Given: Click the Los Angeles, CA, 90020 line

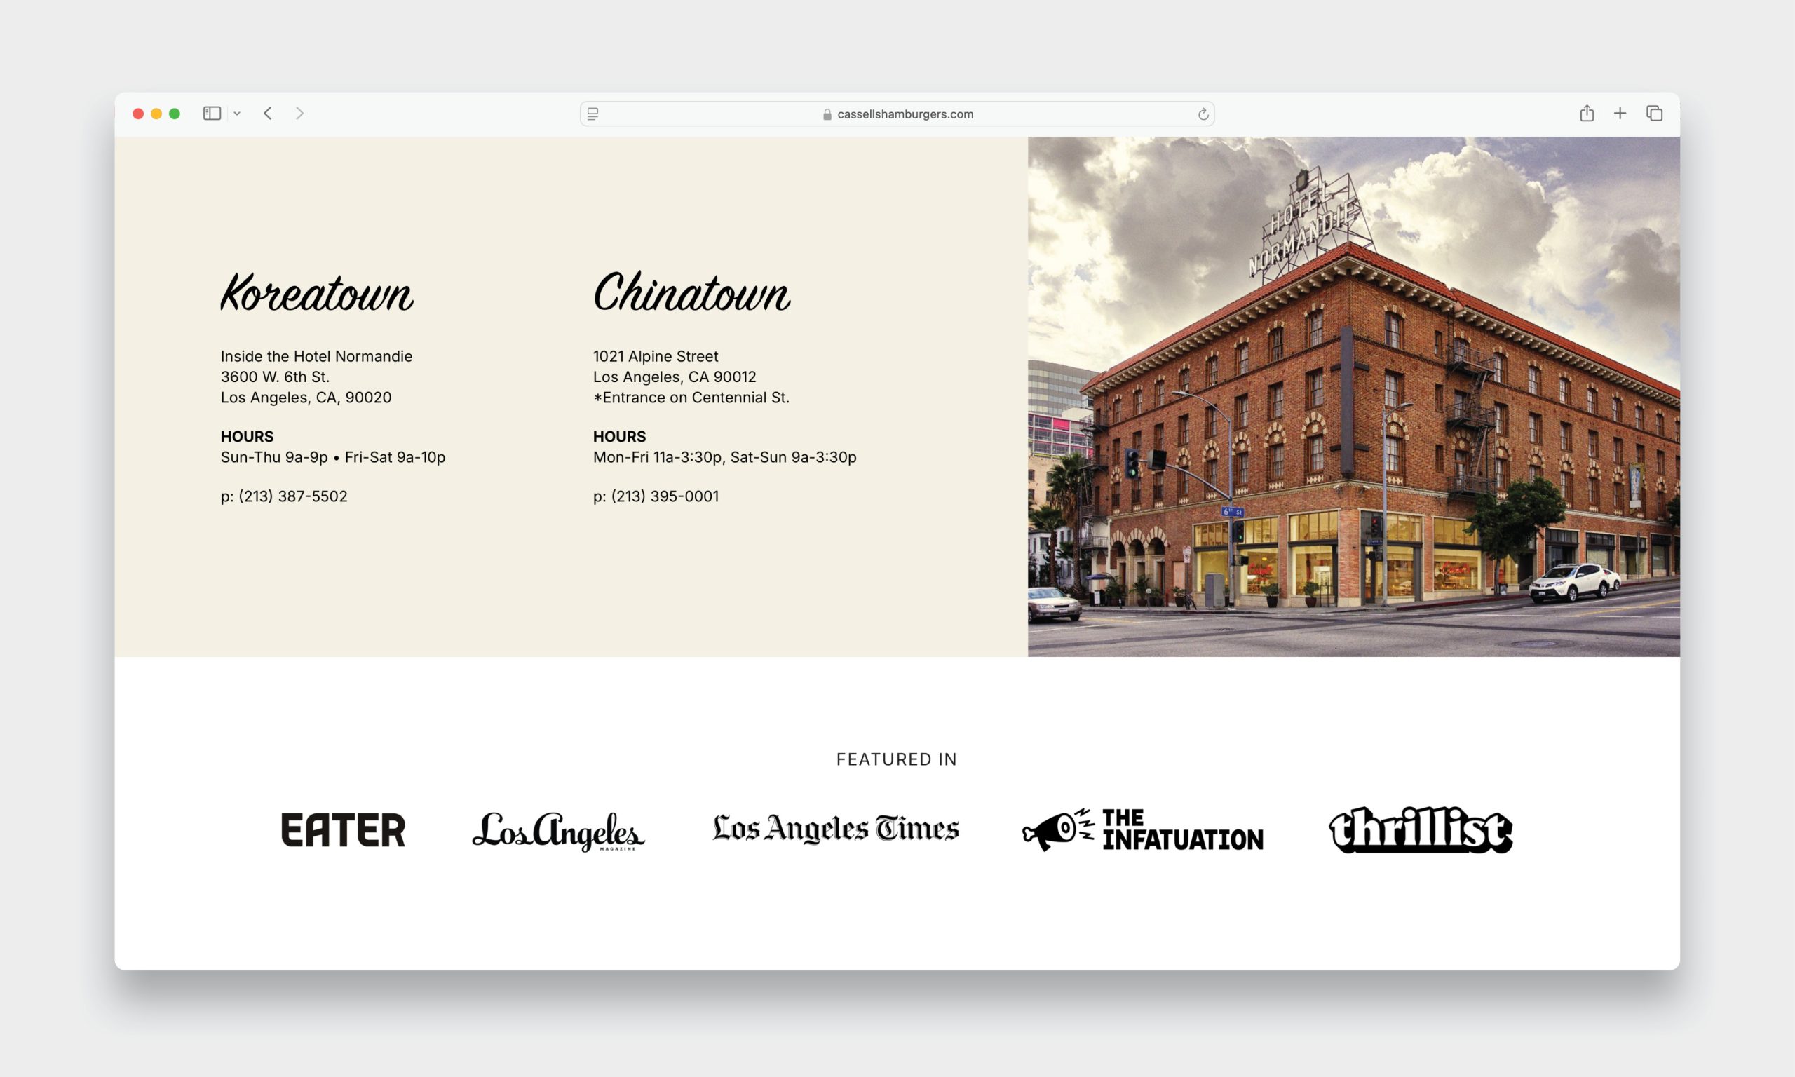Looking at the screenshot, I should 306,398.
